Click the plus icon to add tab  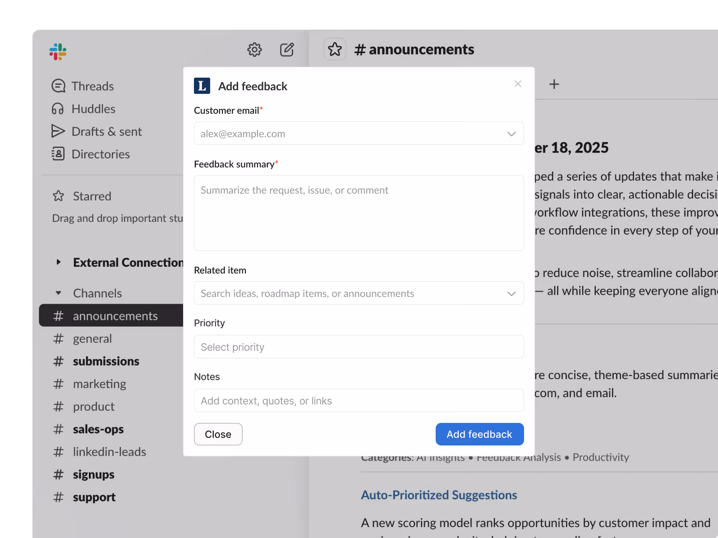coord(554,84)
